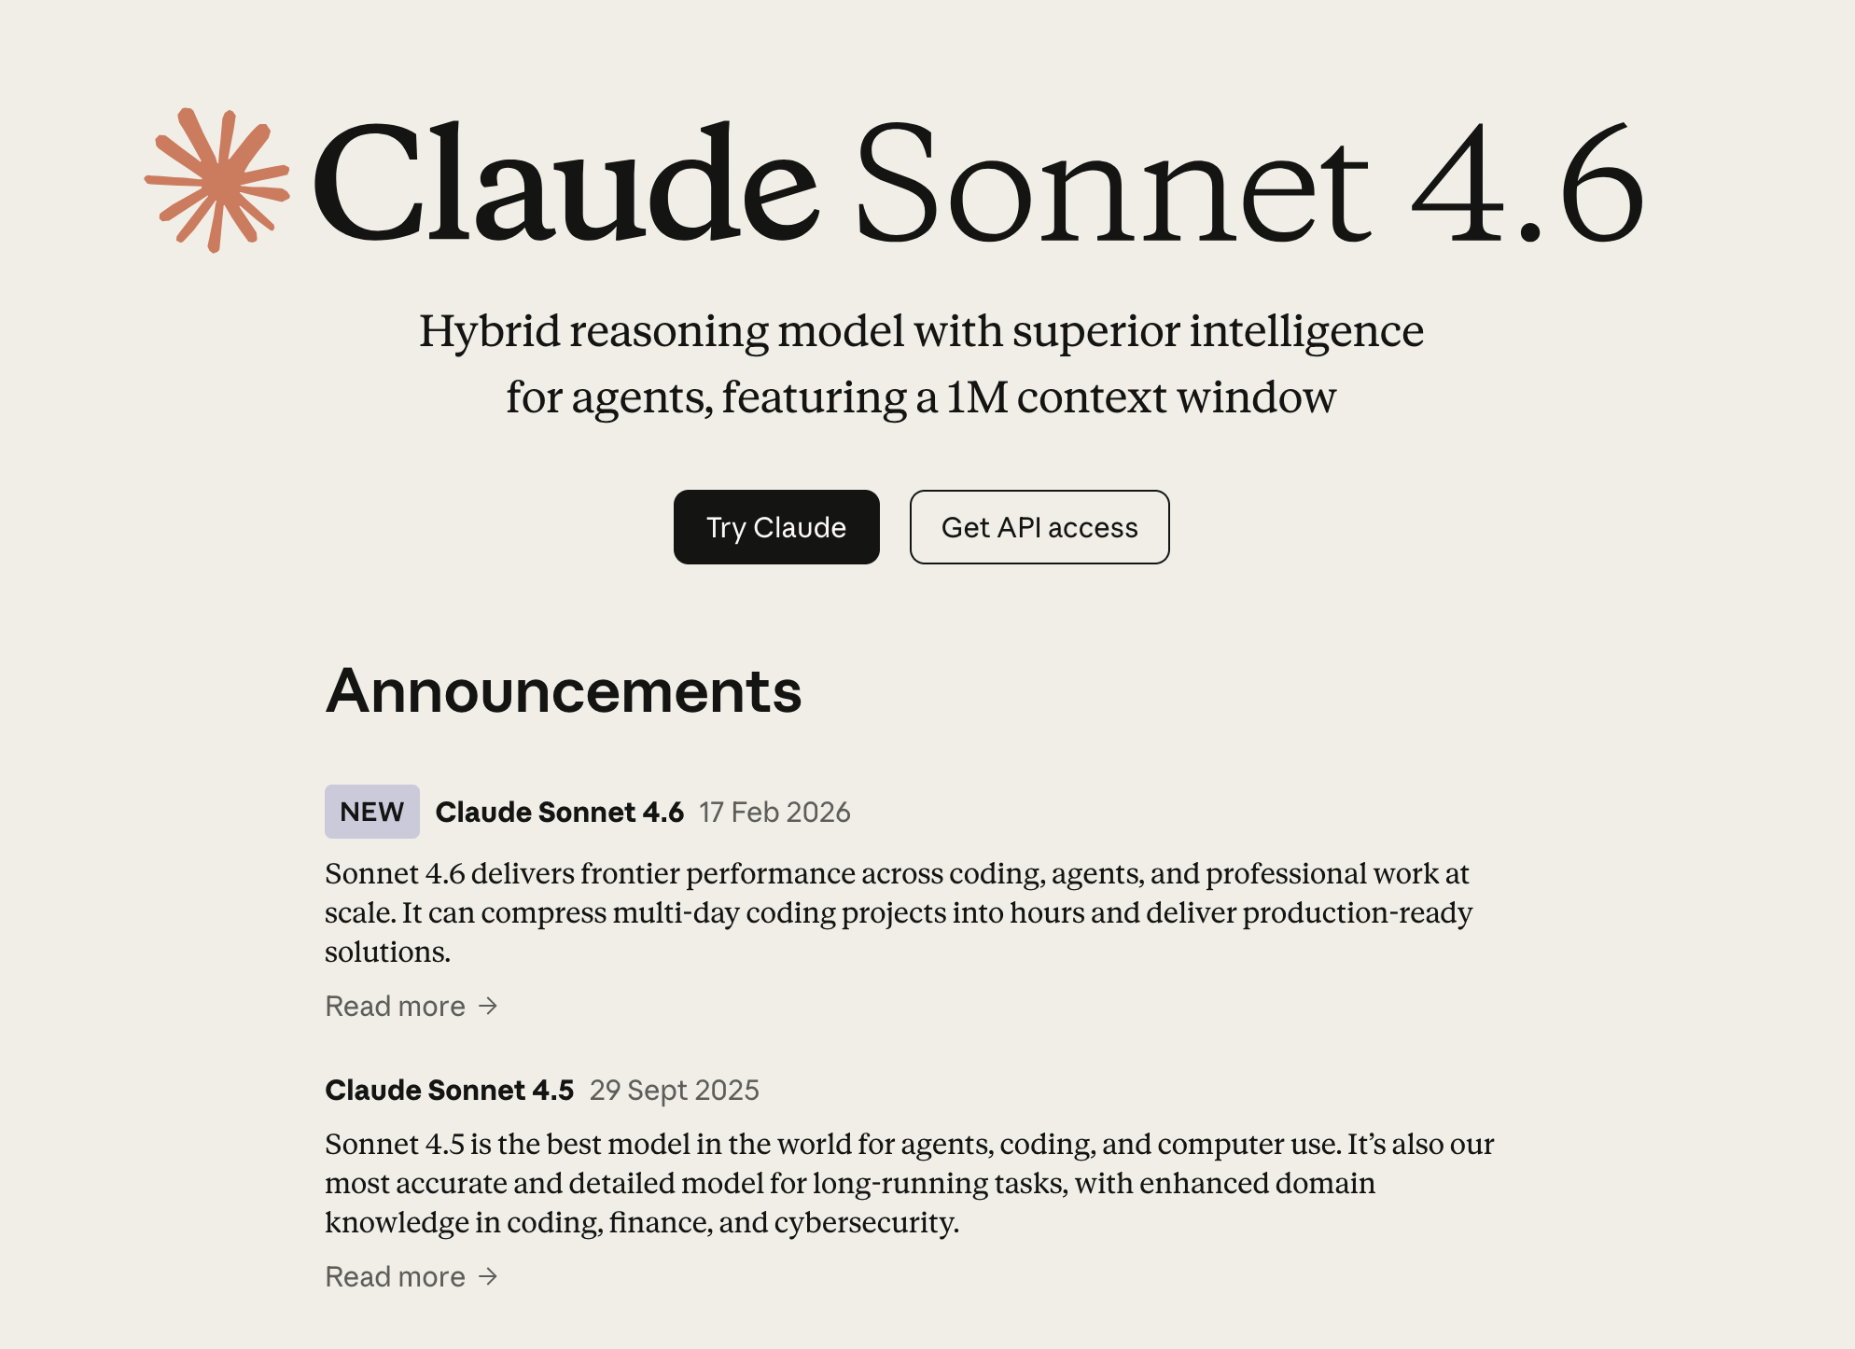
Task: Open Read more under Sonnet 4.5 announcement
Action: (395, 1276)
